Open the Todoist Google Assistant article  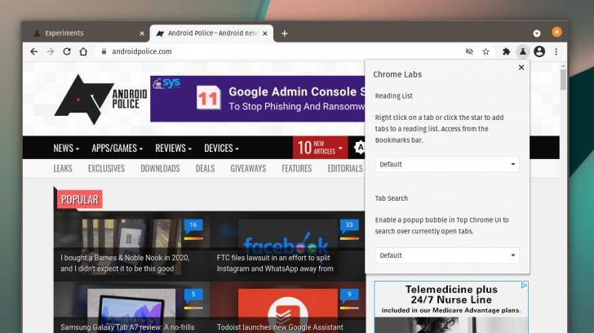click(x=280, y=327)
